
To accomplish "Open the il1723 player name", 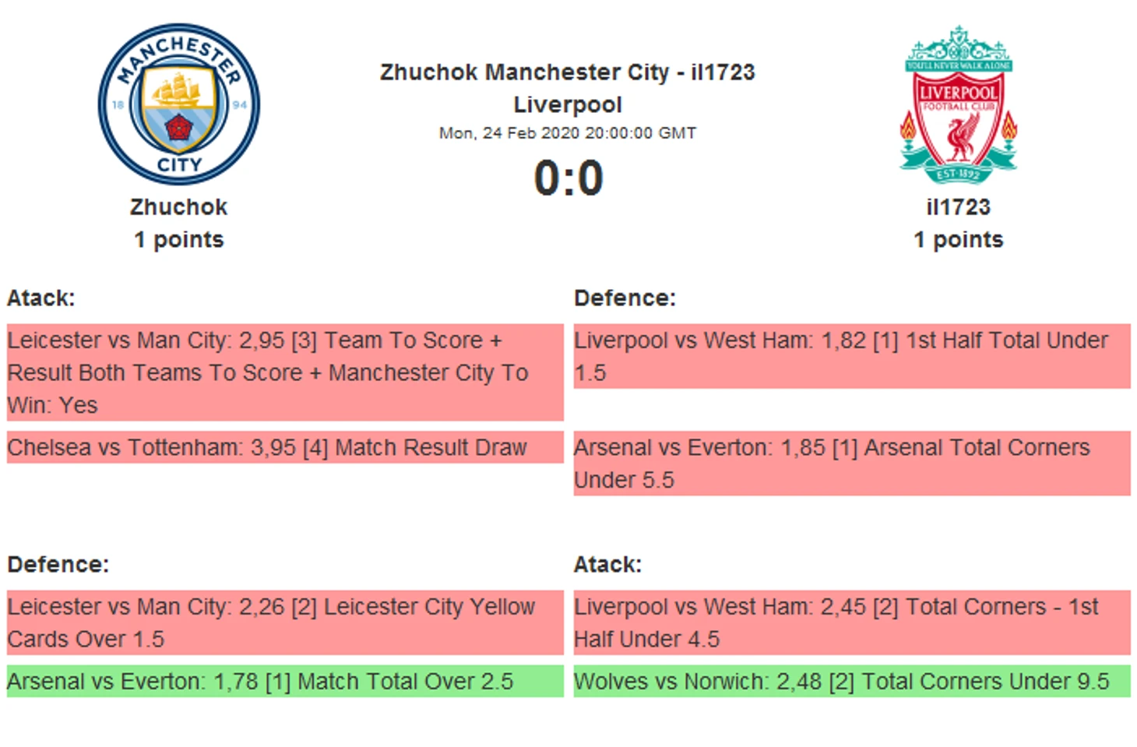I will click(959, 207).
